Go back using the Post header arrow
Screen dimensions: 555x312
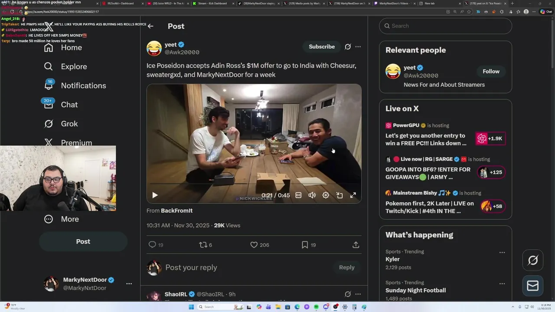point(150,26)
